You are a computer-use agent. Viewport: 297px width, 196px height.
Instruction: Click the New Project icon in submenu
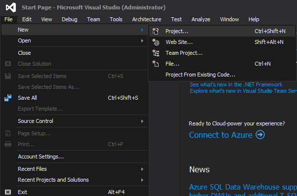click(x=156, y=31)
